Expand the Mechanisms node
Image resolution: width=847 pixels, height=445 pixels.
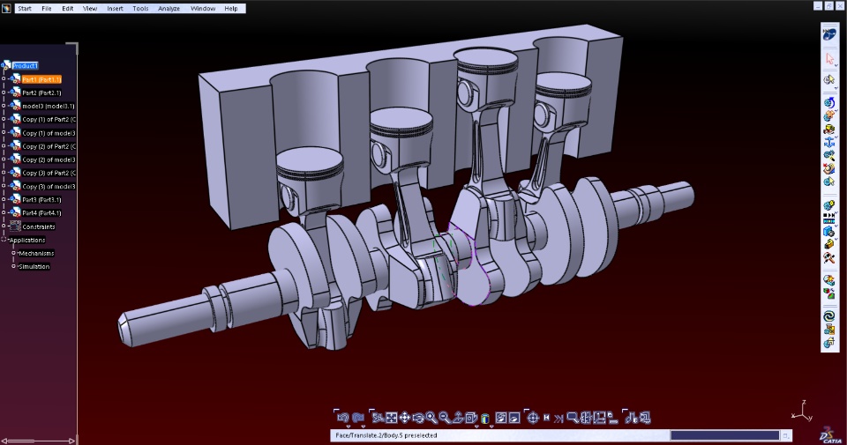click(14, 253)
